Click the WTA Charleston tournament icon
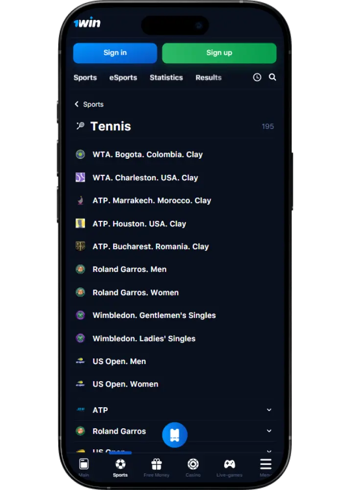Image resolution: width=350 pixels, height=490 pixels. pos(80,177)
